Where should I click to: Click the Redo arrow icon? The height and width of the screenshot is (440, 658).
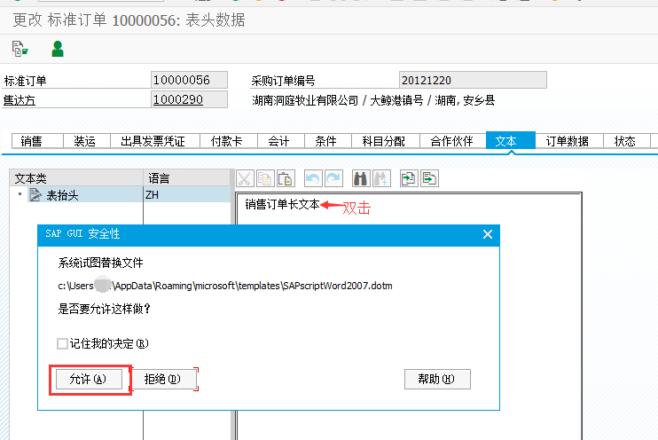[x=333, y=178]
